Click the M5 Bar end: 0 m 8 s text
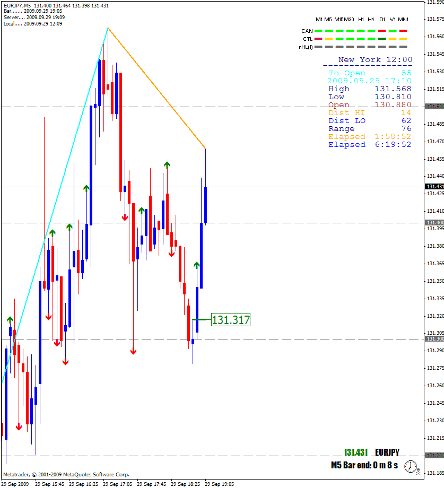The height and width of the screenshot is (488, 444). [364, 465]
